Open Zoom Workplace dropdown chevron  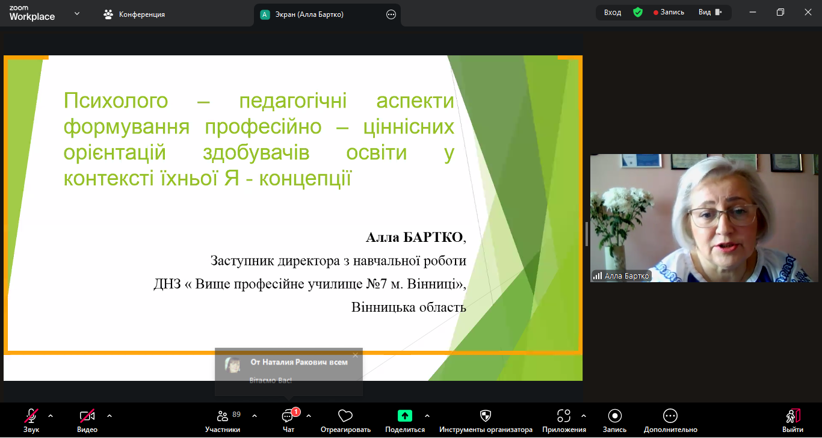pyautogui.click(x=77, y=14)
